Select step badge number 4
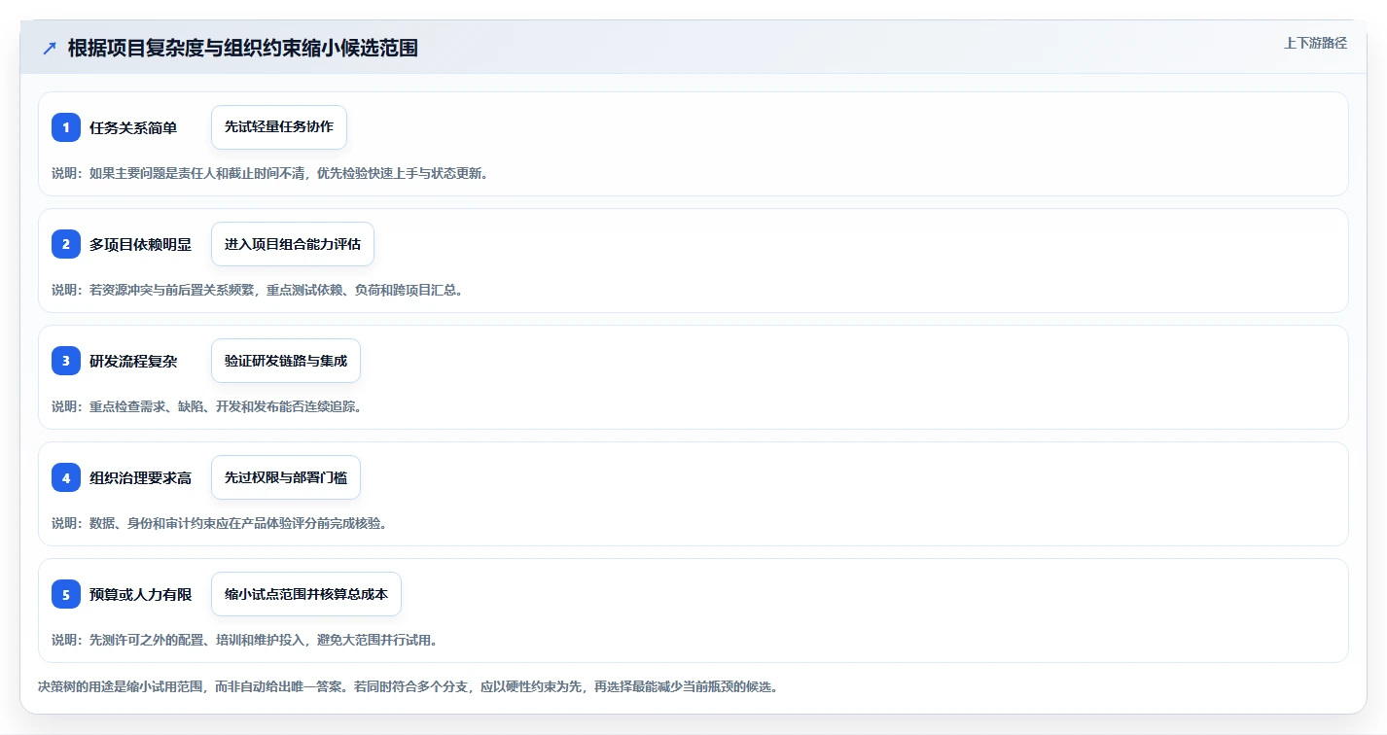1387x735 pixels. 66,477
